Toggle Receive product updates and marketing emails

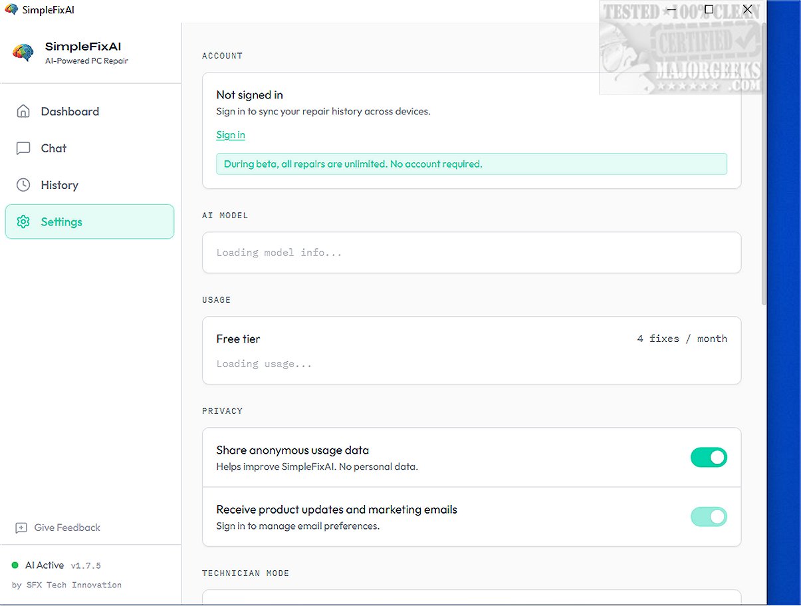point(709,517)
